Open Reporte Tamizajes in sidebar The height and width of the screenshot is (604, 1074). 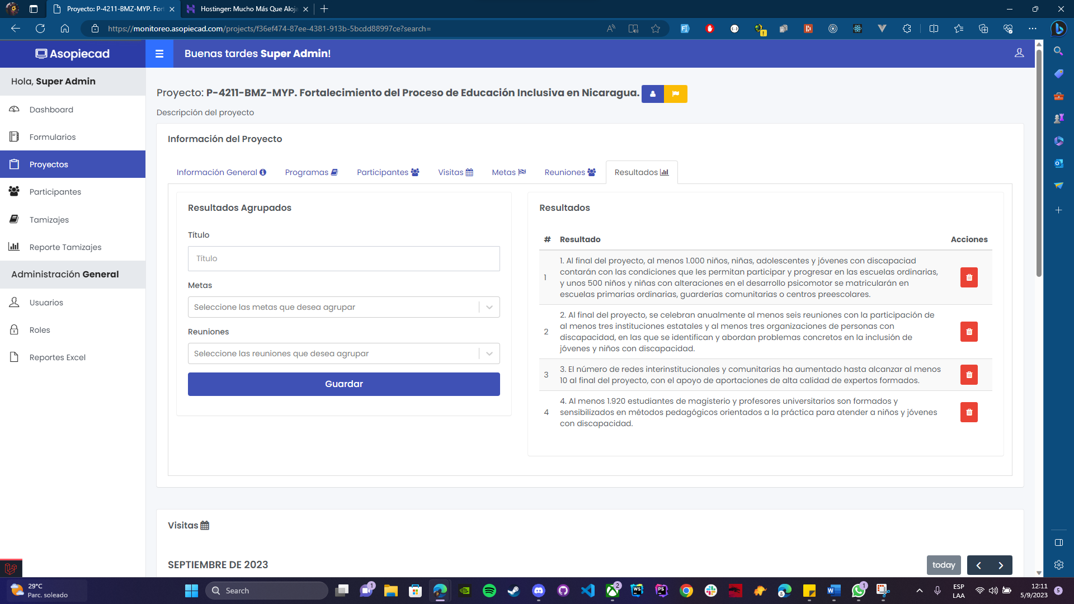coord(65,247)
